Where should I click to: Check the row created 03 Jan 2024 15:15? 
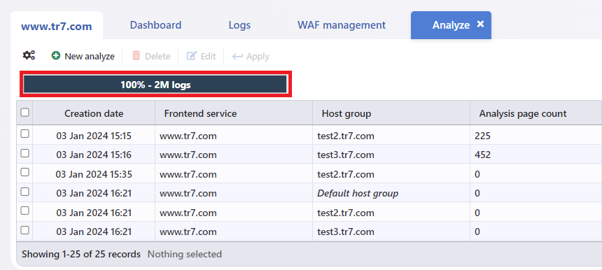pyautogui.click(x=24, y=134)
